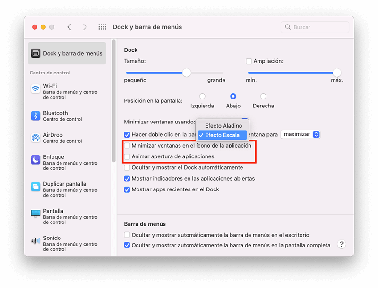This screenshot has height=288, width=378.
Task: Uncheck Mostrar indicadores en las aplicaciones abiertas
Action: pyautogui.click(x=127, y=179)
